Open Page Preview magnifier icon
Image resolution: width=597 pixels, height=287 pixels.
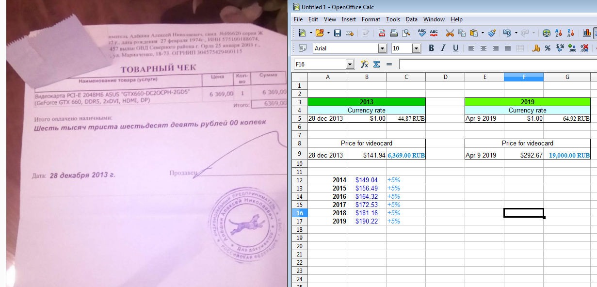click(406, 33)
